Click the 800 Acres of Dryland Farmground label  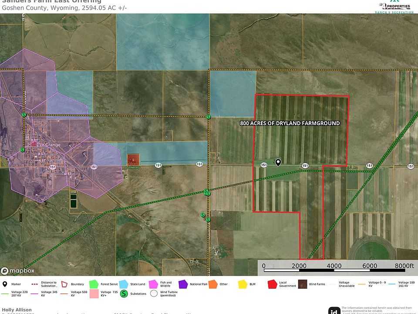[290, 123]
